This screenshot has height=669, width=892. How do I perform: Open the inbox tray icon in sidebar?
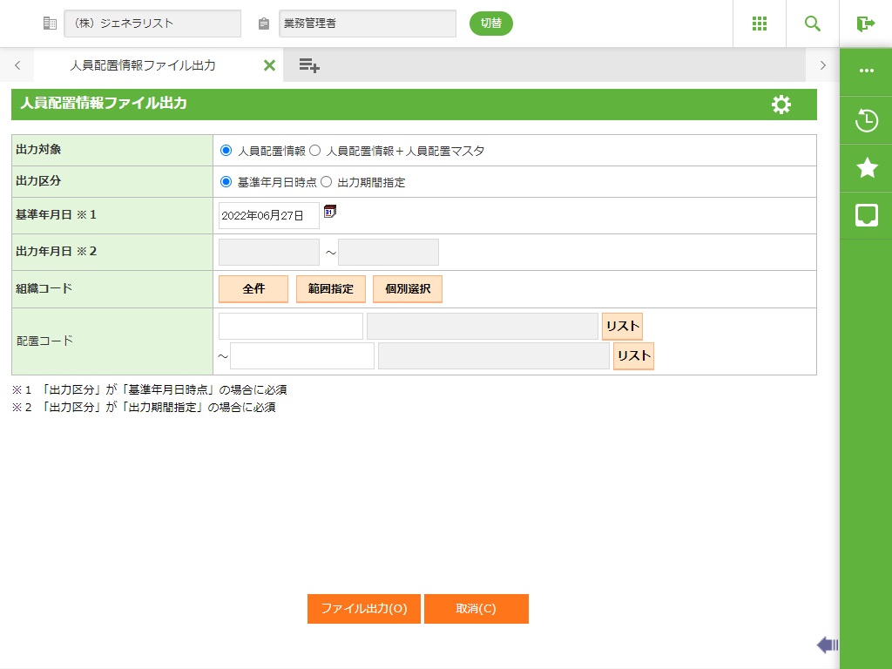(x=866, y=215)
